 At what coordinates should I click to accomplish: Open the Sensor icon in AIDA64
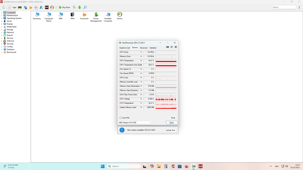point(120,15)
